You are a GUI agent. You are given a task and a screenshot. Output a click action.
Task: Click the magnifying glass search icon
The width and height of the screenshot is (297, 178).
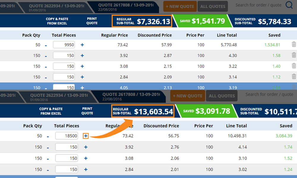[289, 5]
